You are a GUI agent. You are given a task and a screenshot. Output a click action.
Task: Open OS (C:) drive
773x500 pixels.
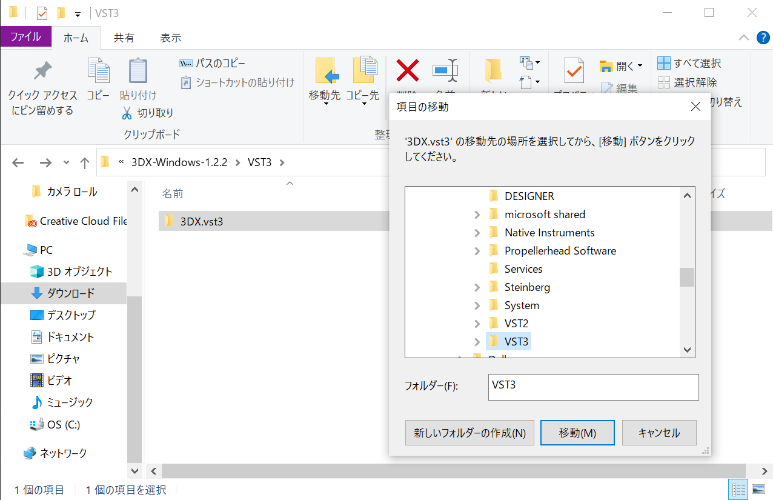tap(55, 424)
